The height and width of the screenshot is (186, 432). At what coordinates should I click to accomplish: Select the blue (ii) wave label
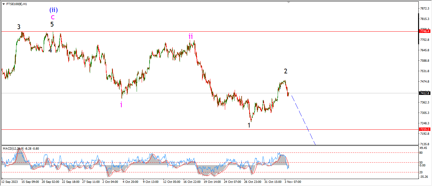click(52, 10)
